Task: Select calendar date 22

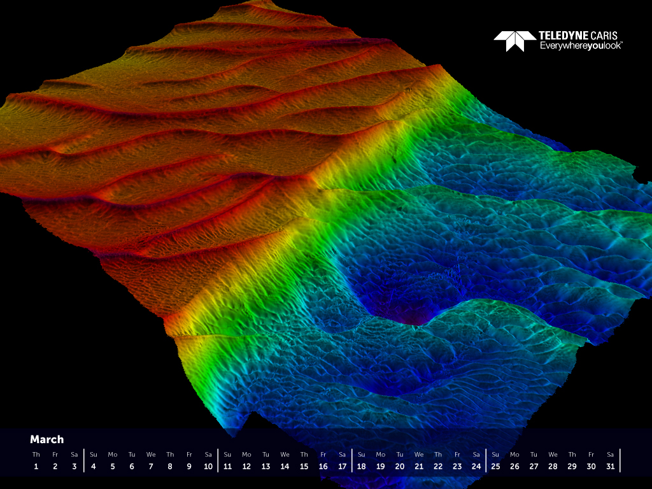Action: tap(438, 467)
